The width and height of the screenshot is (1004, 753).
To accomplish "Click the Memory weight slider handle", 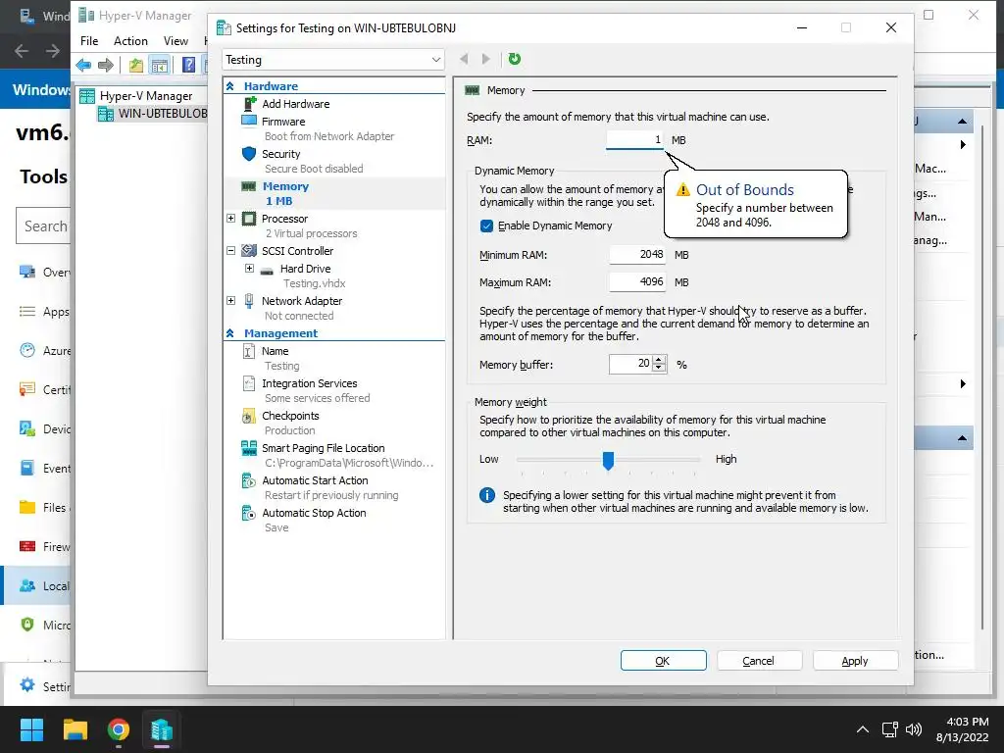I will [x=608, y=460].
